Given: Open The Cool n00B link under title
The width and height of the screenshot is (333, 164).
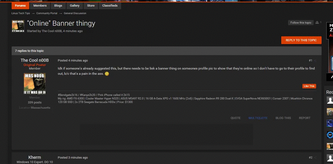Looking at the screenshot, I should pyautogui.click(x=52, y=31).
